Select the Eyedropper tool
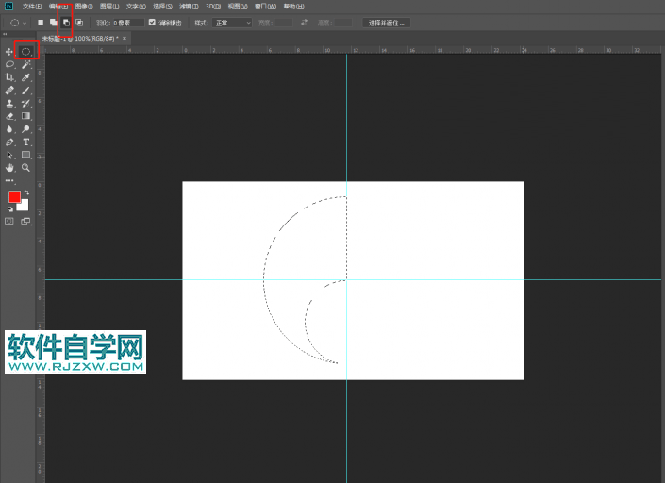 pyautogui.click(x=26, y=77)
